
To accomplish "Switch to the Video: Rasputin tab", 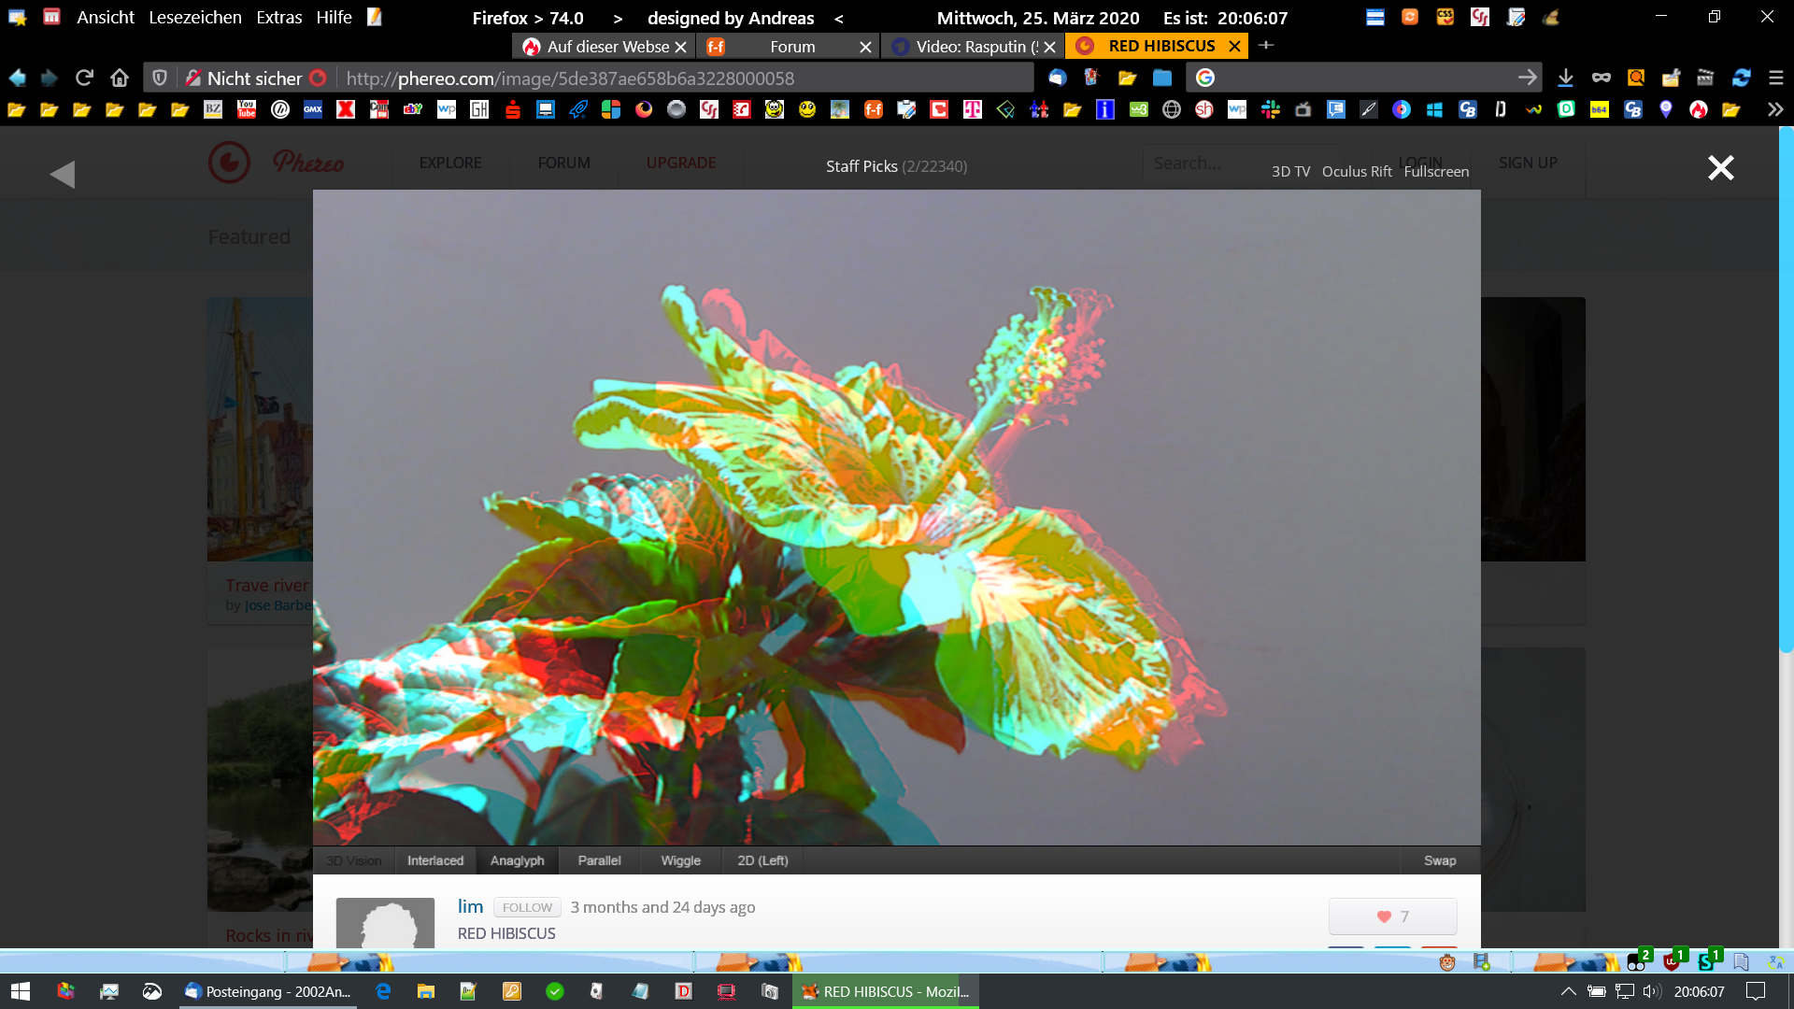I will pos(972,47).
